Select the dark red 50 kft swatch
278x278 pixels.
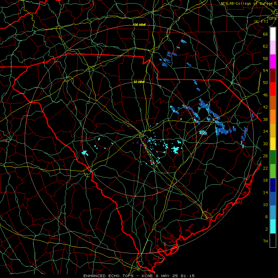point(273,75)
